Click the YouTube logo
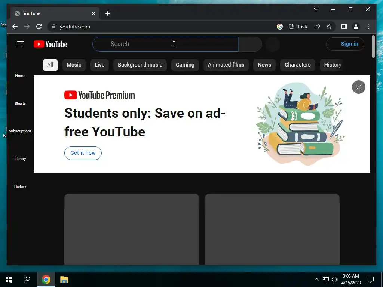This screenshot has width=383, height=287. coord(50,44)
